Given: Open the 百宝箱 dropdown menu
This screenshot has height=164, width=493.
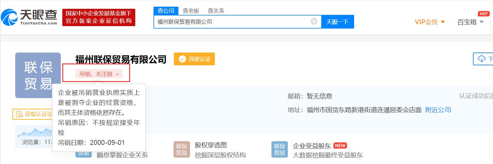Looking at the screenshot, I should (470, 22).
